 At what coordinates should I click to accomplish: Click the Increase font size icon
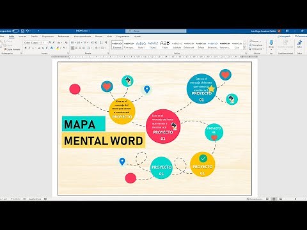coord(50,43)
